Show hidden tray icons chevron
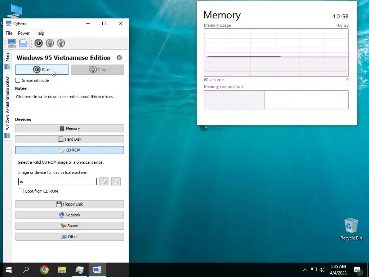 [x=305, y=270]
